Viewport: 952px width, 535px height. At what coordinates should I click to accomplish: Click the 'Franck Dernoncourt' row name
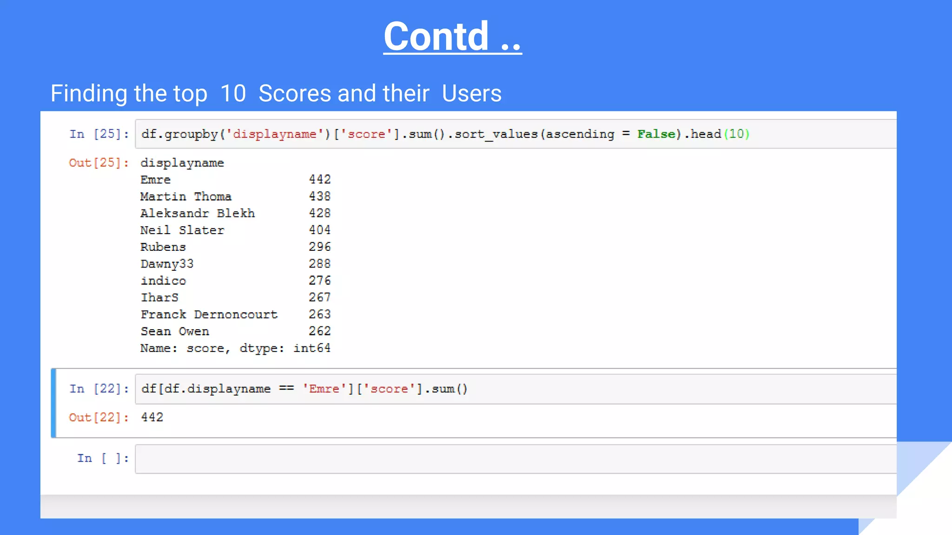coord(209,314)
